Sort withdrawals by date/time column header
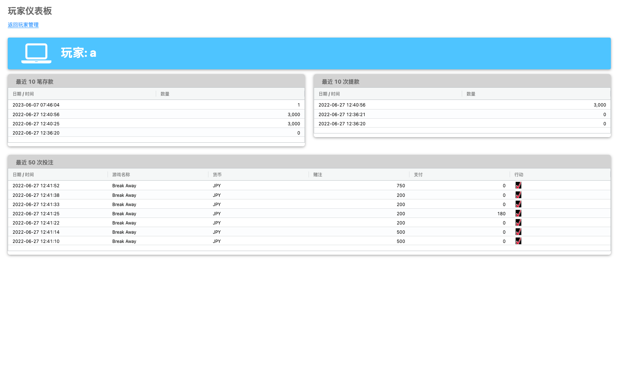This screenshot has width=619, height=369. (329, 94)
